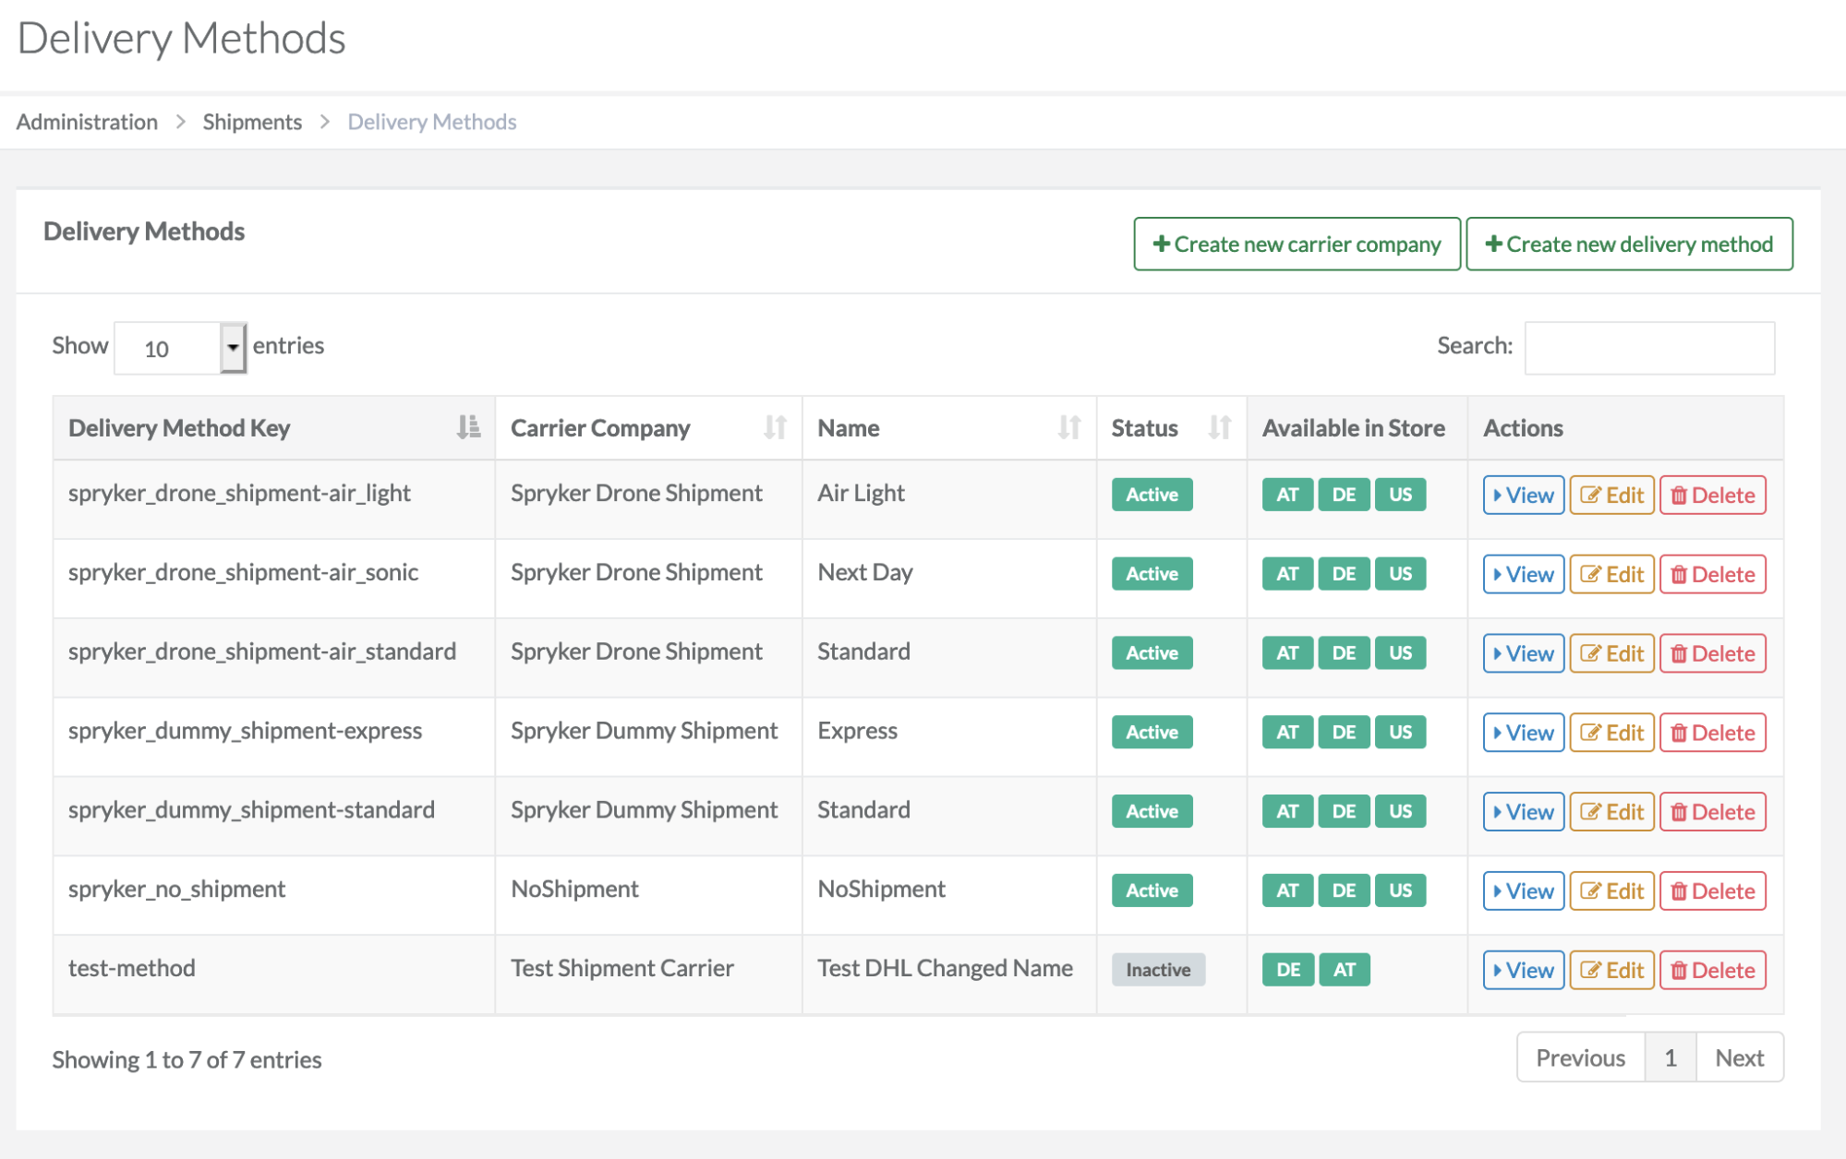View the spryker_drone_shipment-air_standard method
This screenshot has width=1846, height=1159.
1524,653
